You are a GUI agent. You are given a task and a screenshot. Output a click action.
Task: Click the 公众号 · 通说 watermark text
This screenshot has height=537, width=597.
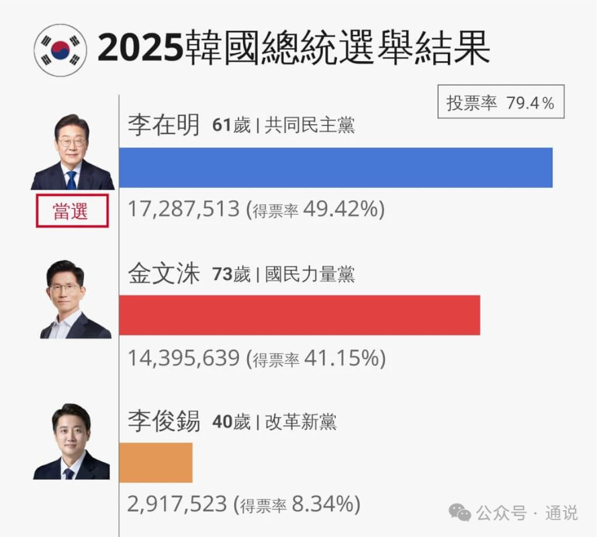527,513
